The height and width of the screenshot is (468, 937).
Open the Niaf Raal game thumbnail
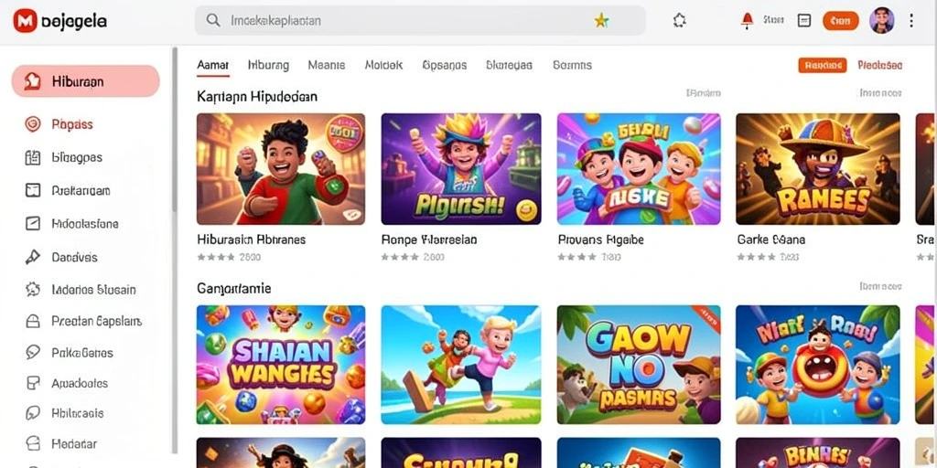click(x=817, y=365)
